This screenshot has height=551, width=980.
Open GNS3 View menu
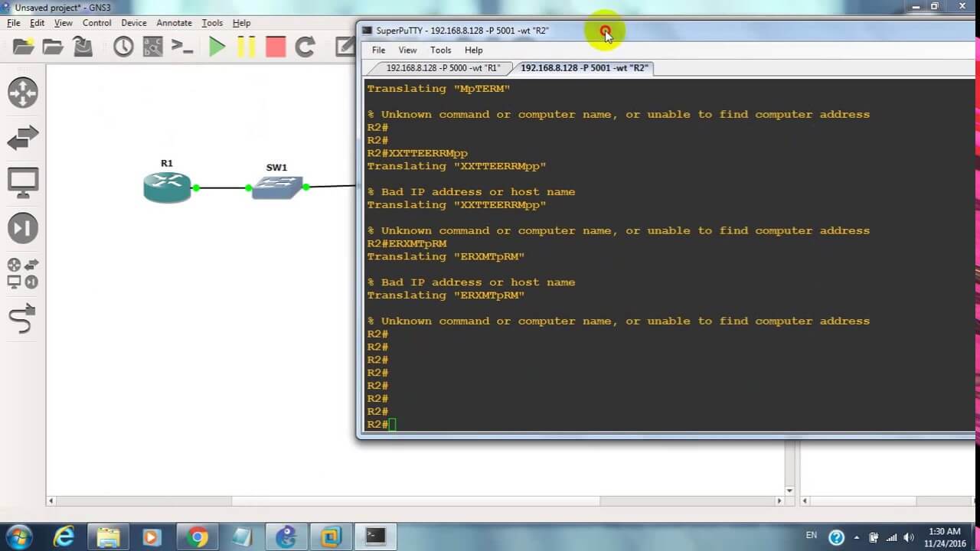64,23
